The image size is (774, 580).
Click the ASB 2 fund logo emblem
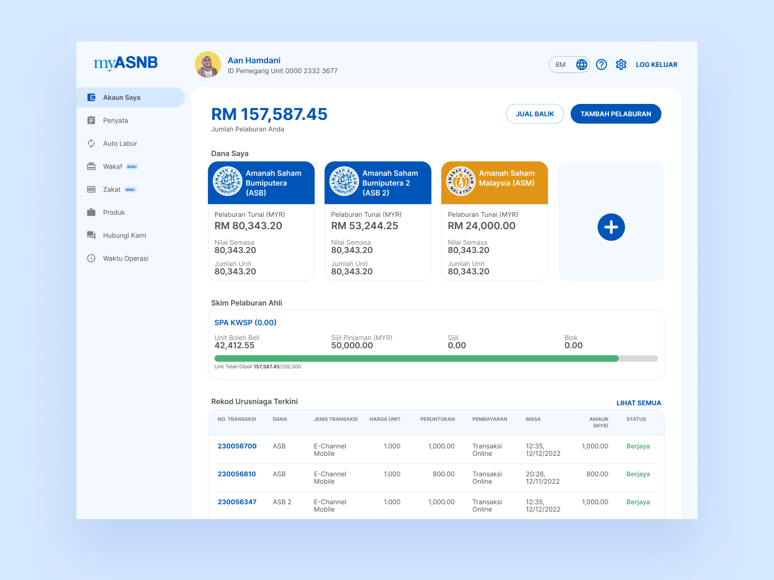[344, 181]
